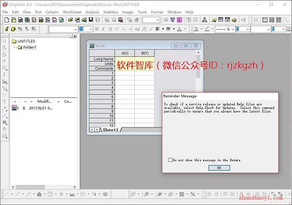The width and height of the screenshot is (292, 205).
Task: Select the Pointer tool in the tools bar
Action: pos(4,41)
